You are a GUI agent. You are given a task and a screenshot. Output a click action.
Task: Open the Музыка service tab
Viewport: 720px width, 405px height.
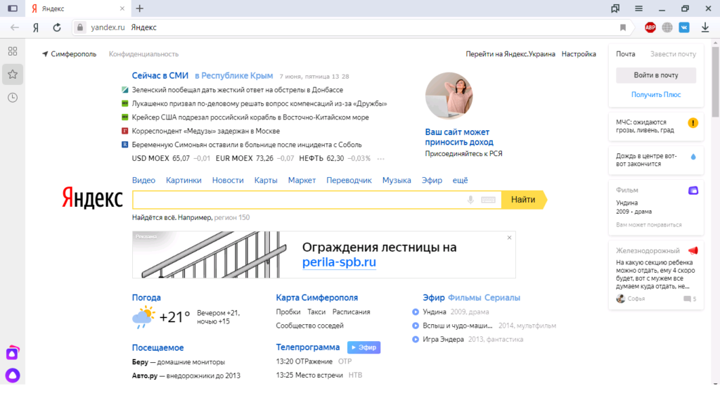[397, 181]
